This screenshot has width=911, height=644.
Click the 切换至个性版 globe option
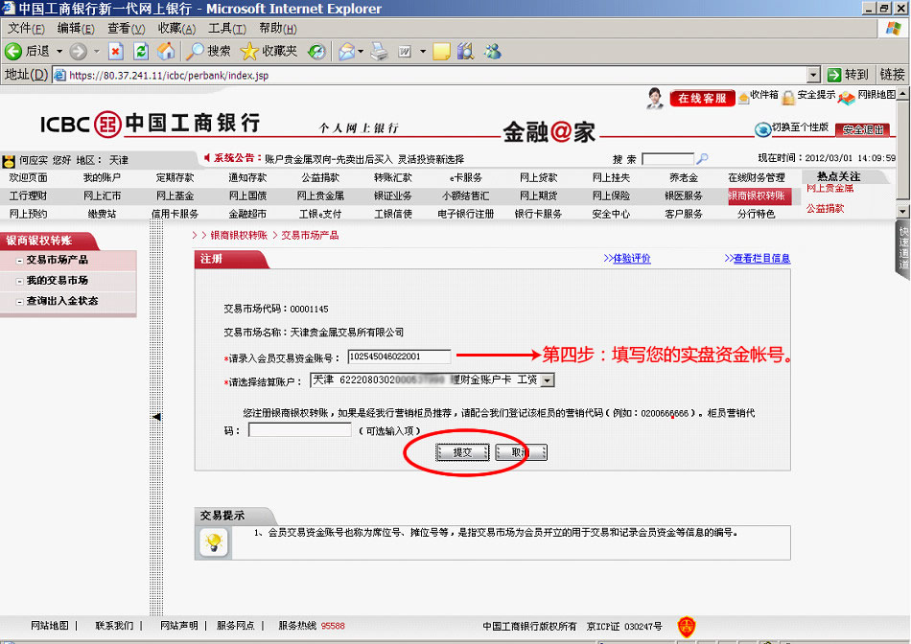coord(792,128)
